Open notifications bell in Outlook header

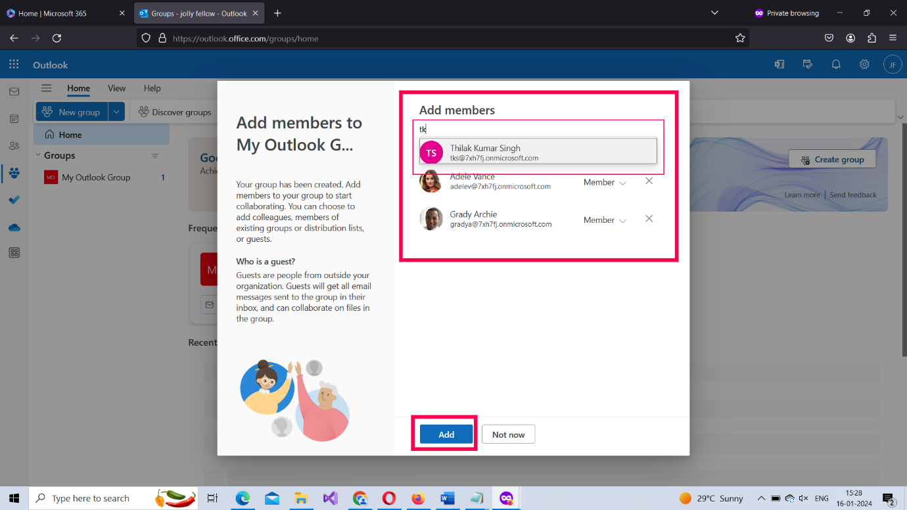click(836, 64)
